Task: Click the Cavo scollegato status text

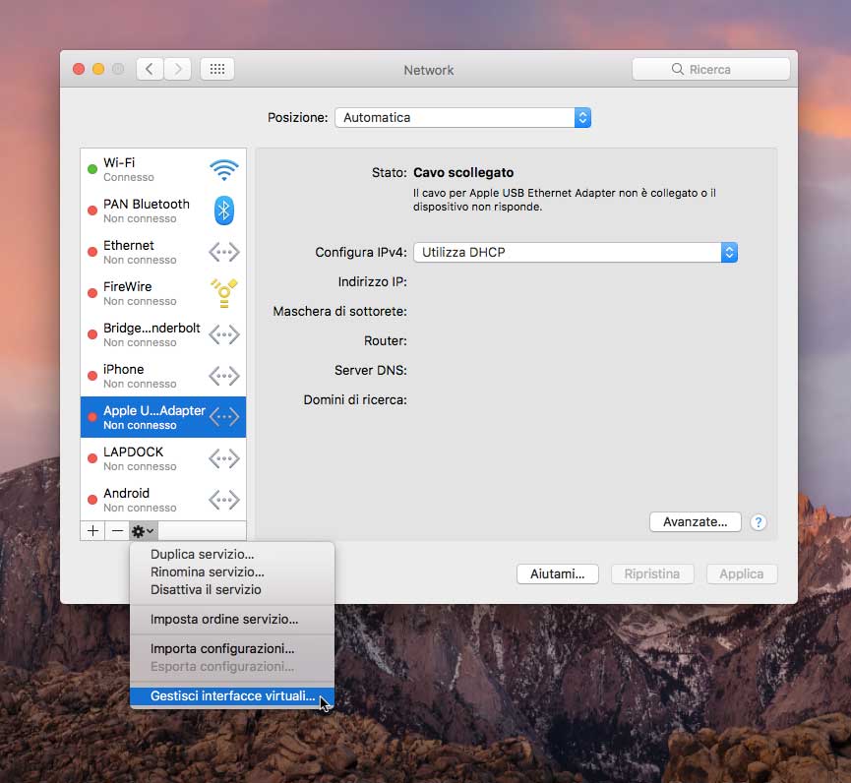Action: click(463, 172)
